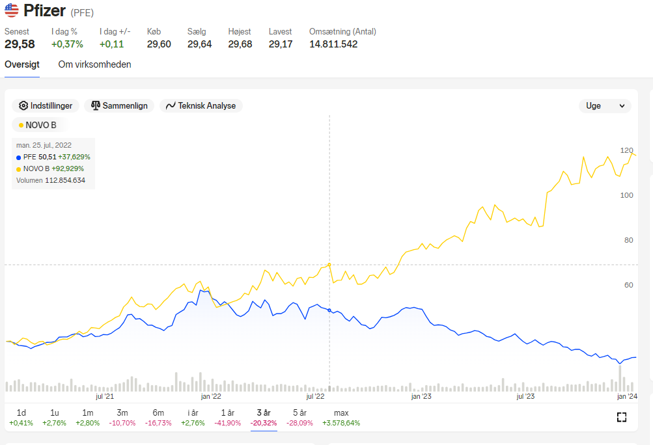Switch to the Oversigt tab

(22, 64)
